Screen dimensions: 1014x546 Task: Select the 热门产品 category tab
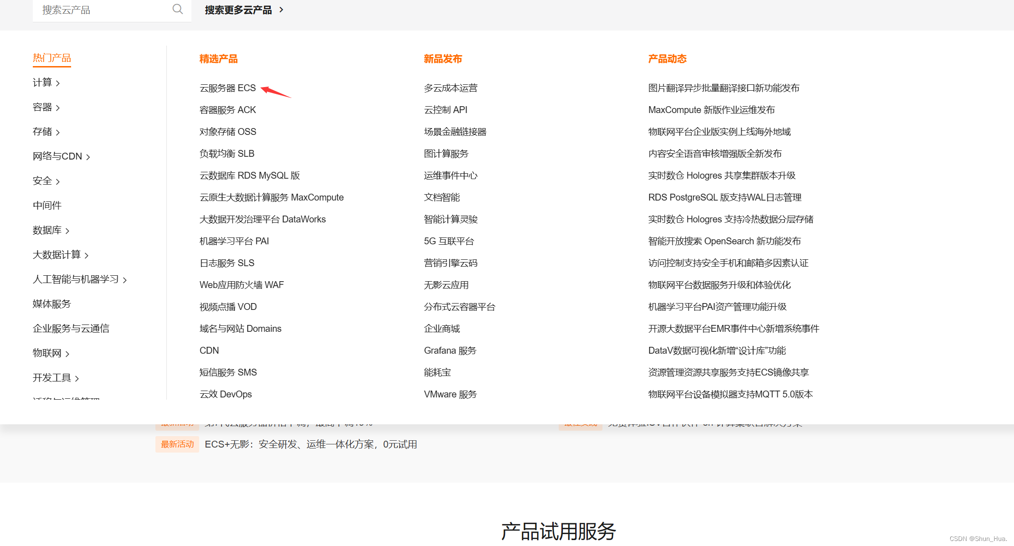click(52, 58)
